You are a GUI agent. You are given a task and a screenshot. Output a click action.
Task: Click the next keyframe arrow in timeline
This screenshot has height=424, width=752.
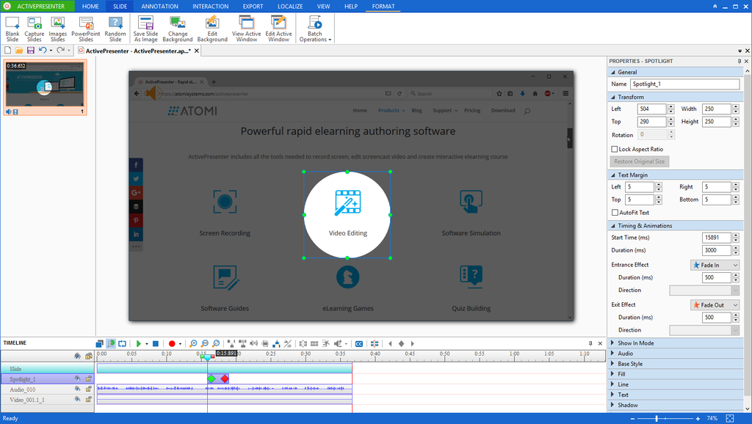coord(413,343)
